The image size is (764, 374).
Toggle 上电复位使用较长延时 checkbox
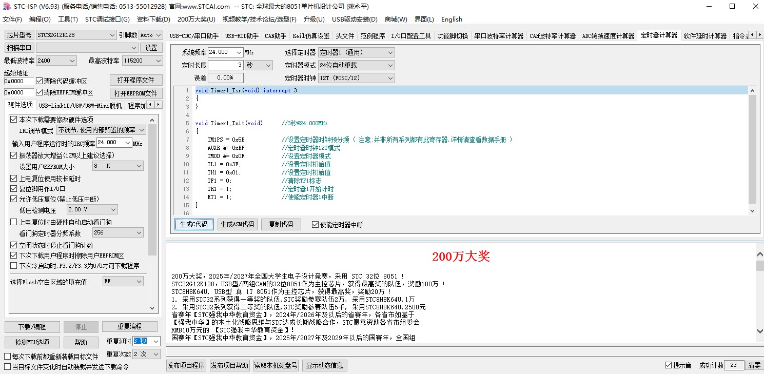[x=14, y=179]
